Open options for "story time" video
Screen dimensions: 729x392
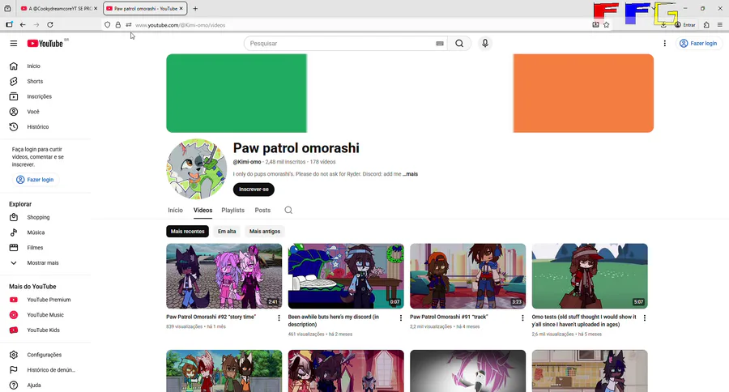tap(279, 318)
